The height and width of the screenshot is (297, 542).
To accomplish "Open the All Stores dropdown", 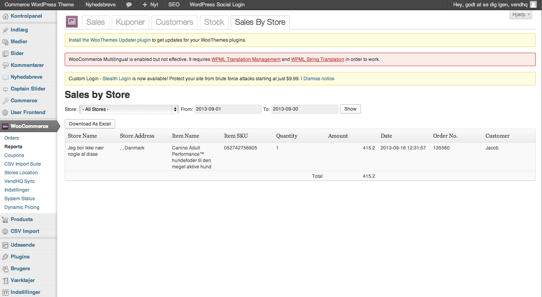I will [129, 109].
